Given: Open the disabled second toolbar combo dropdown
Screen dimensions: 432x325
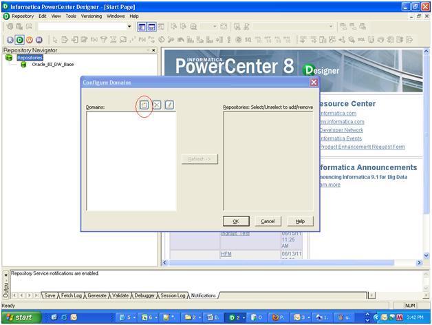Looking at the screenshot, I should tap(331, 26).
